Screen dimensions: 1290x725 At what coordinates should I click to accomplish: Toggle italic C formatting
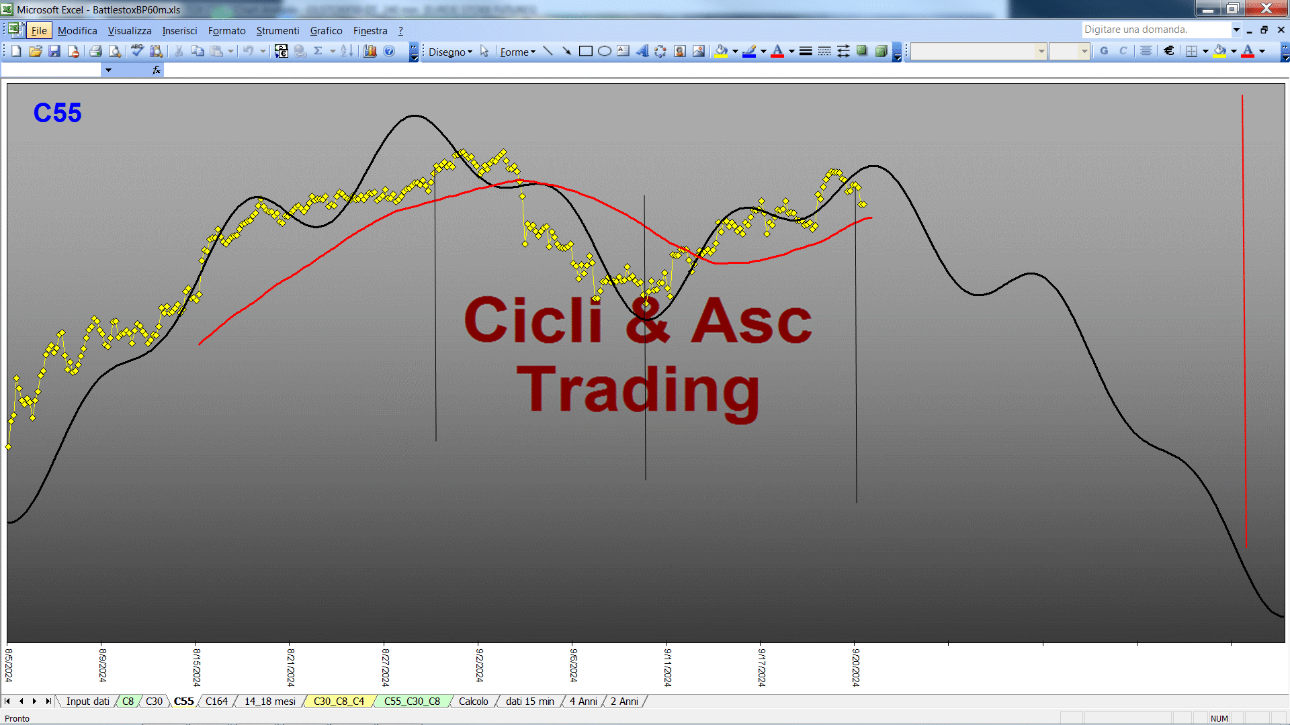(1123, 51)
